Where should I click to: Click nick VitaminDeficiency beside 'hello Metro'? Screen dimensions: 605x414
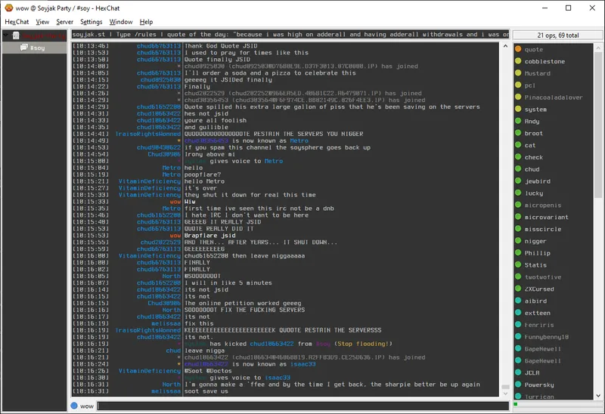coord(150,181)
